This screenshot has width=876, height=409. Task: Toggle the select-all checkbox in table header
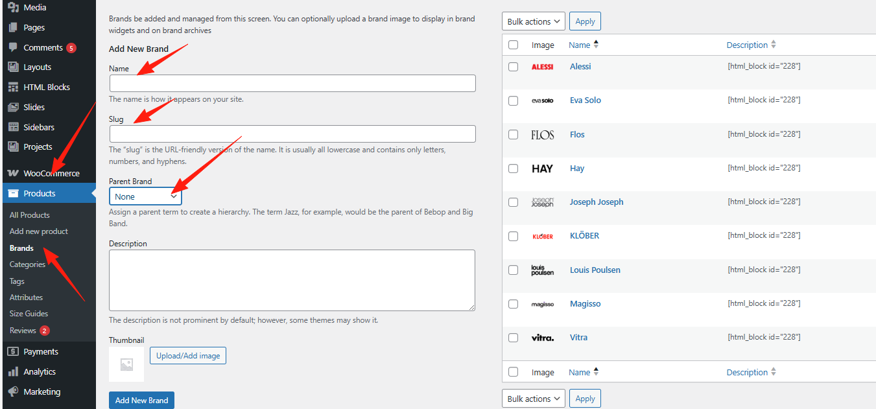pyautogui.click(x=514, y=45)
